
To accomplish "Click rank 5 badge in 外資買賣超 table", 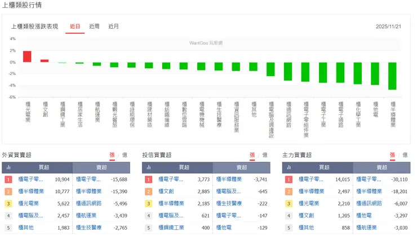I will [8, 228].
